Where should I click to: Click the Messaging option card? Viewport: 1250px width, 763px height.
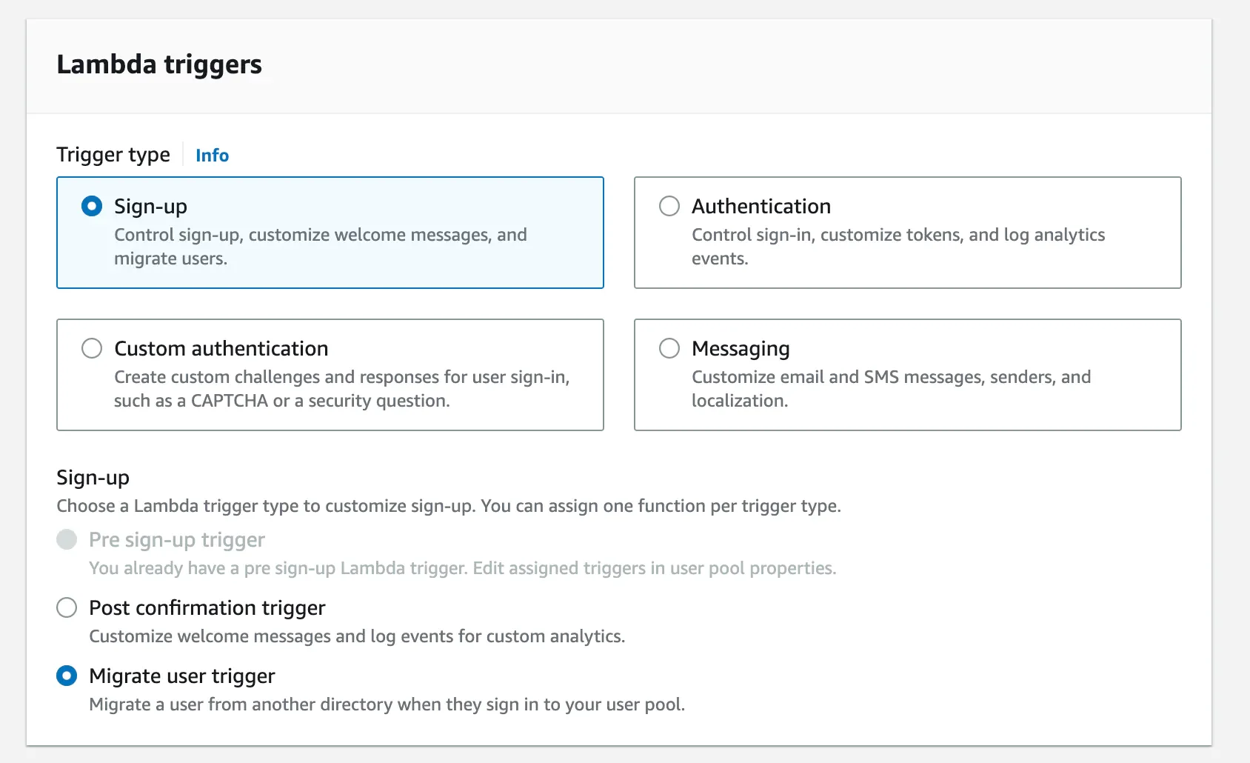click(x=906, y=374)
